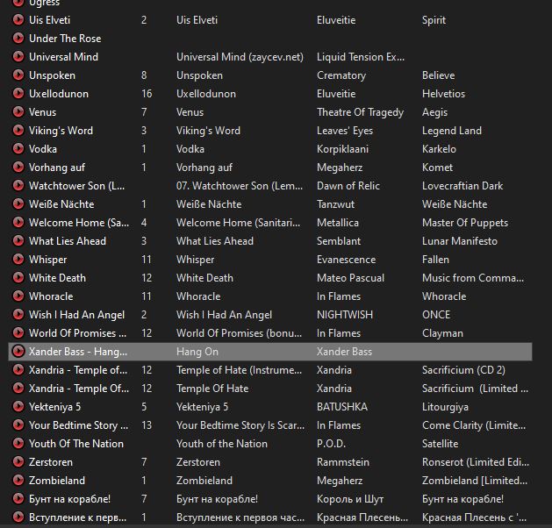
Task: Select the Mateo Pascual artist cell
Action: [x=350, y=278]
